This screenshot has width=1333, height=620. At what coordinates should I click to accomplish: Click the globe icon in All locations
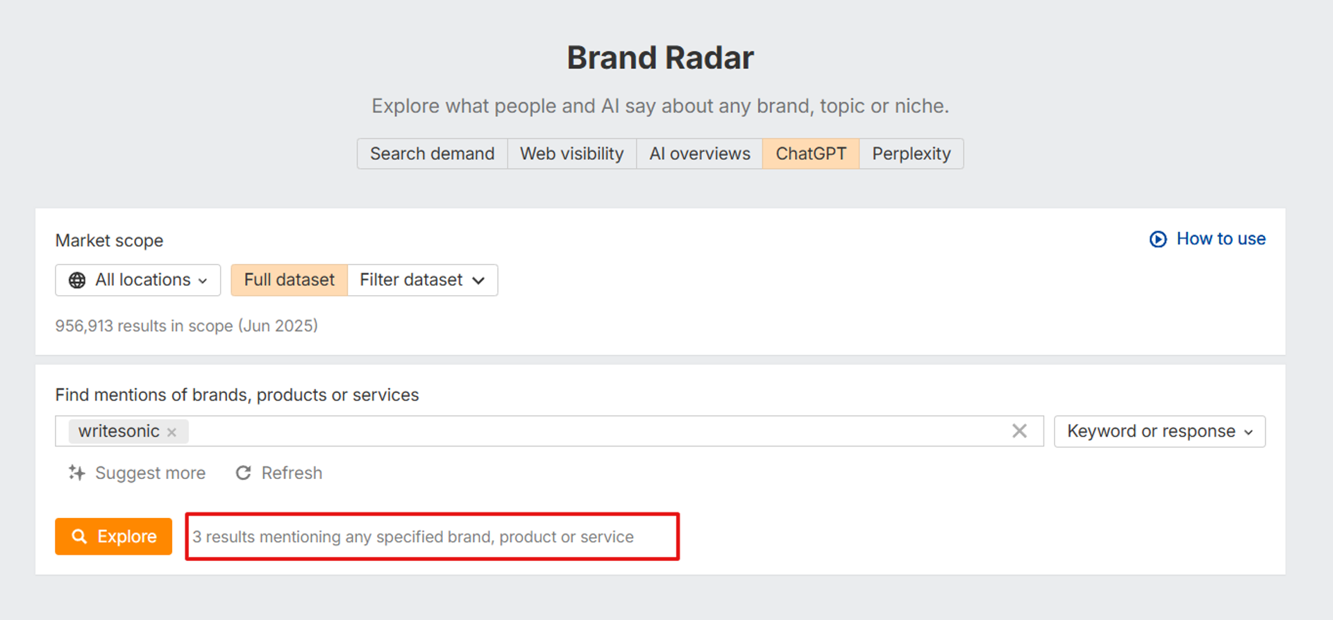tap(77, 280)
